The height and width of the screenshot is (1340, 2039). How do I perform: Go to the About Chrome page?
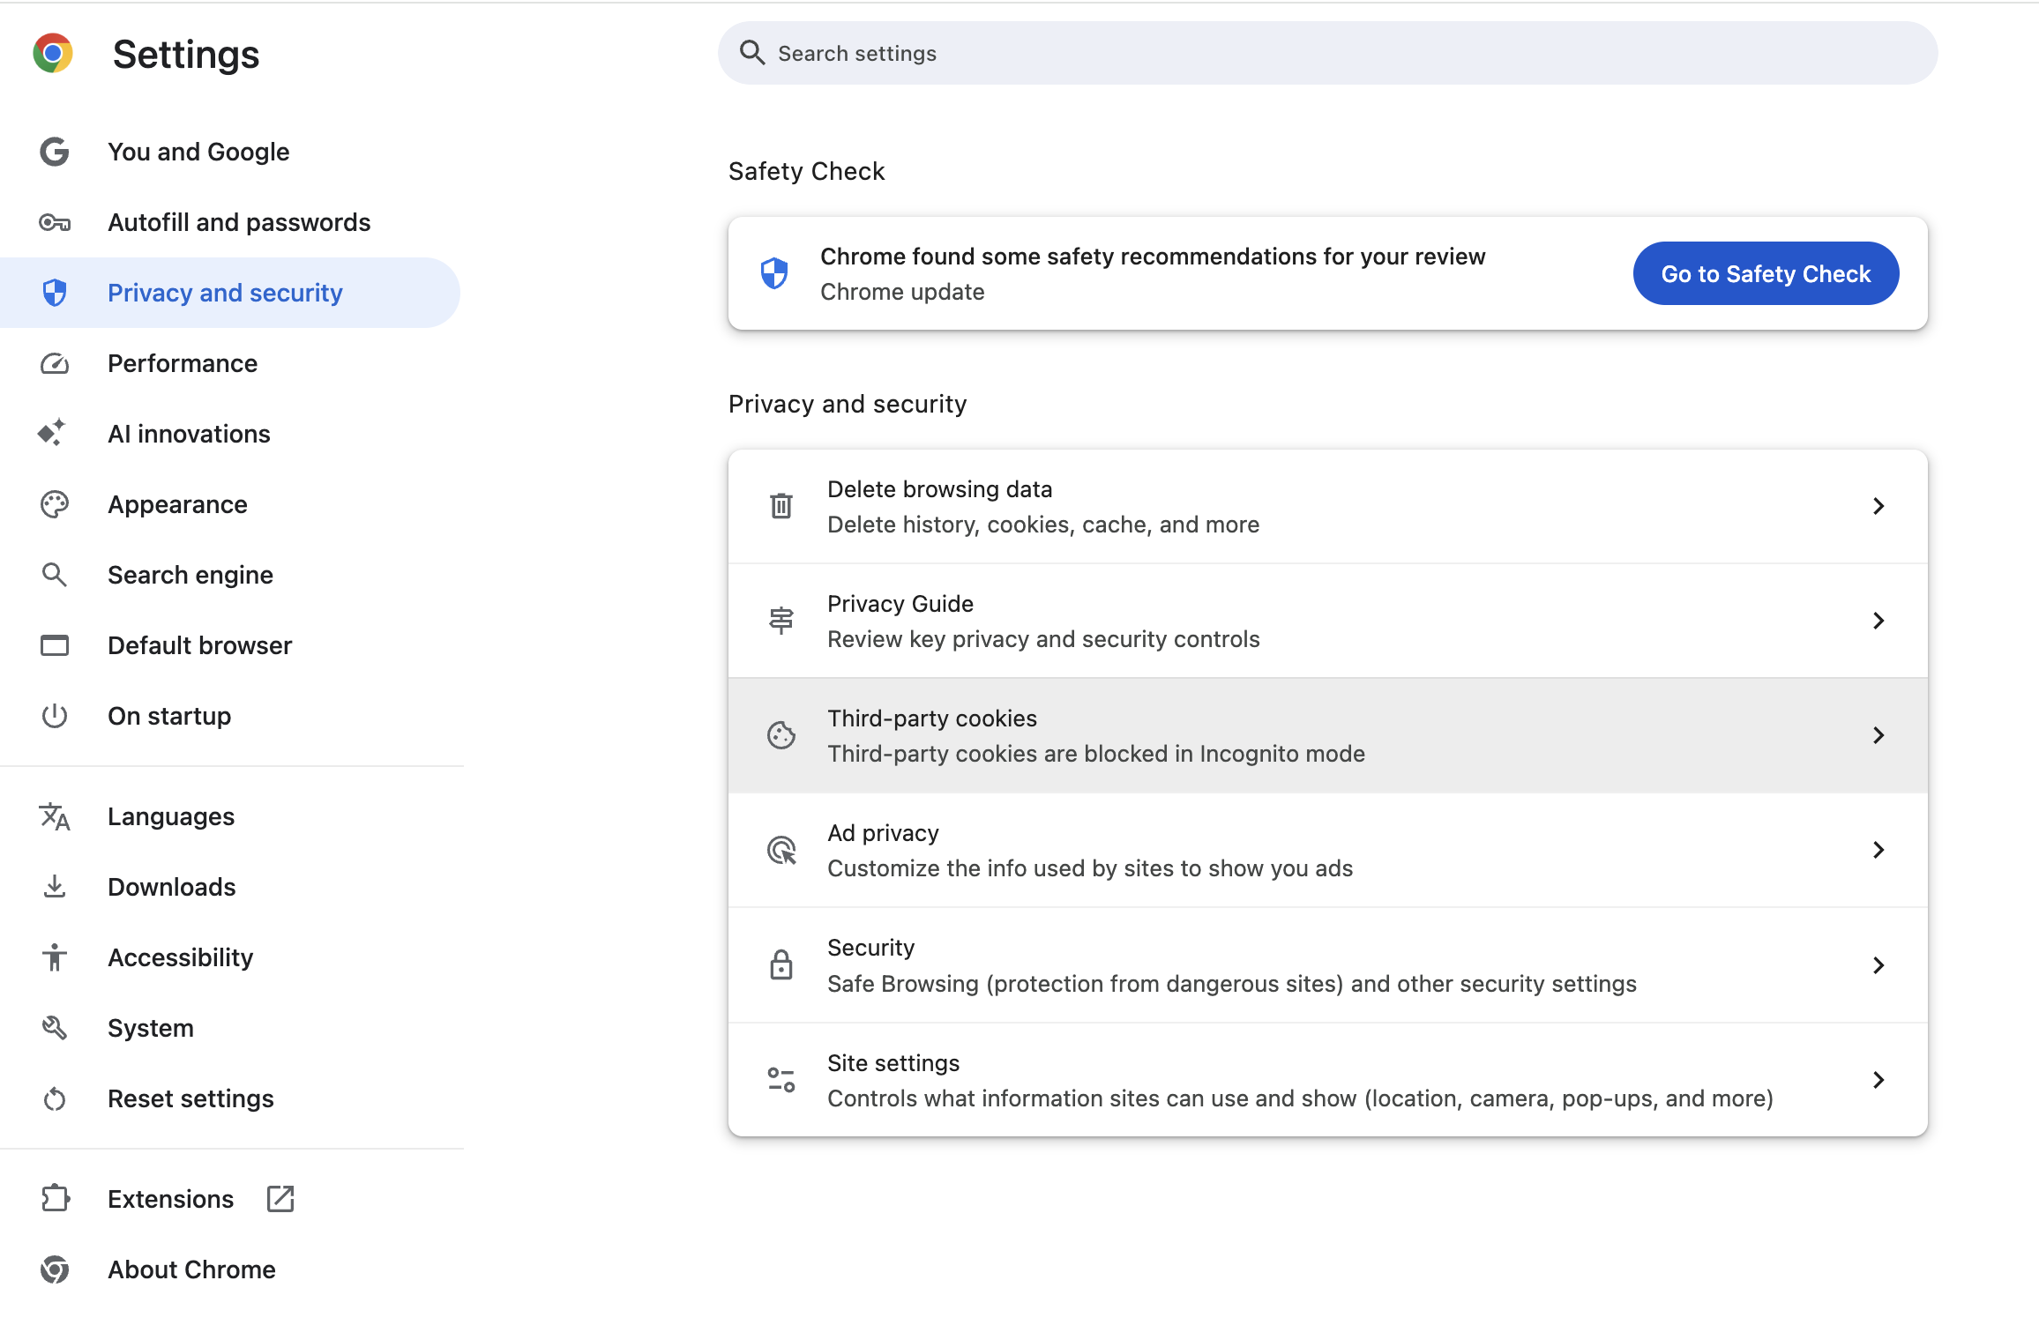coord(191,1269)
